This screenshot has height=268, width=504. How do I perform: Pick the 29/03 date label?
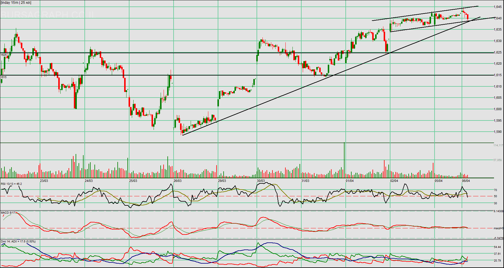222,181
